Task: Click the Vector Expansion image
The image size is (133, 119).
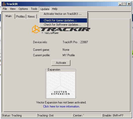Action: tap(61, 85)
